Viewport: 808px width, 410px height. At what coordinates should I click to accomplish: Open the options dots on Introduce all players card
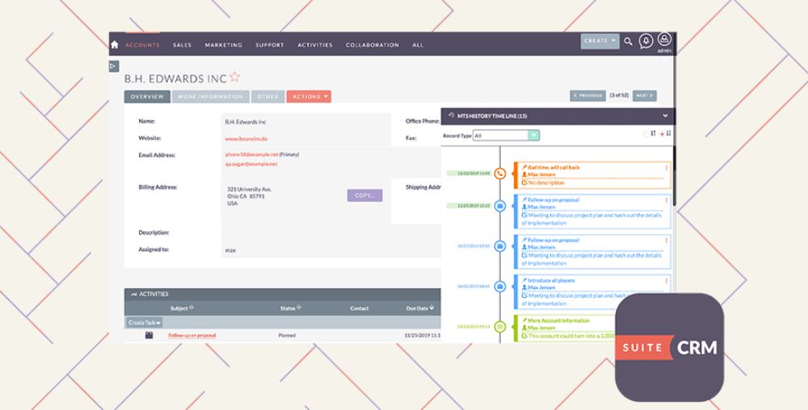(667, 281)
